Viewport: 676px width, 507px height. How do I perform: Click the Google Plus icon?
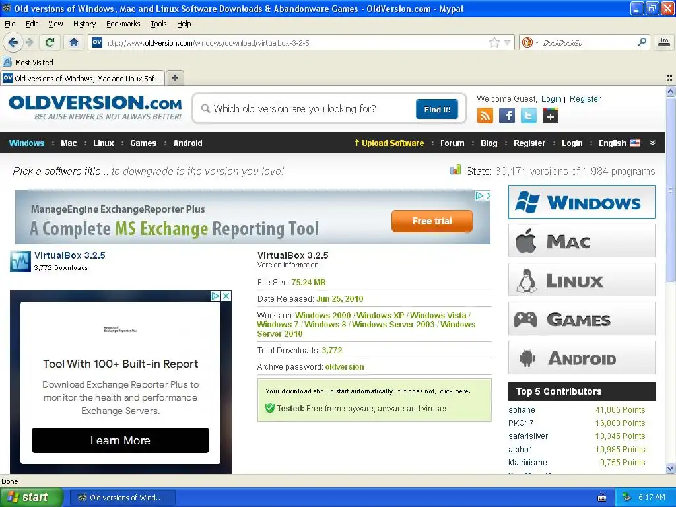tap(550, 116)
